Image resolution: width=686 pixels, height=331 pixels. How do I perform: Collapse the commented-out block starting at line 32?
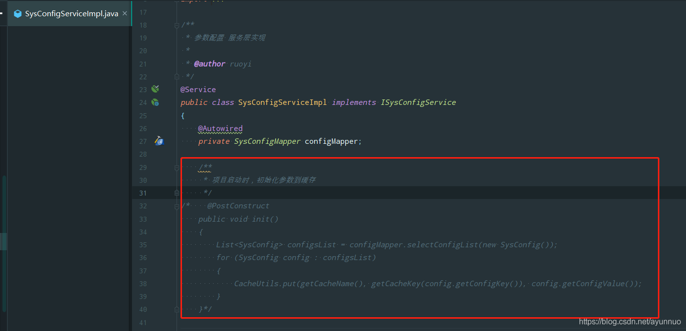[177, 206]
